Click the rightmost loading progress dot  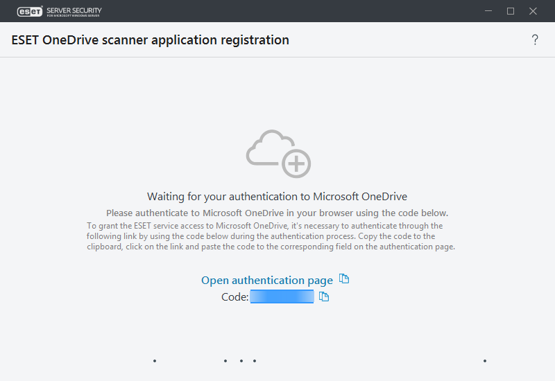point(485,361)
